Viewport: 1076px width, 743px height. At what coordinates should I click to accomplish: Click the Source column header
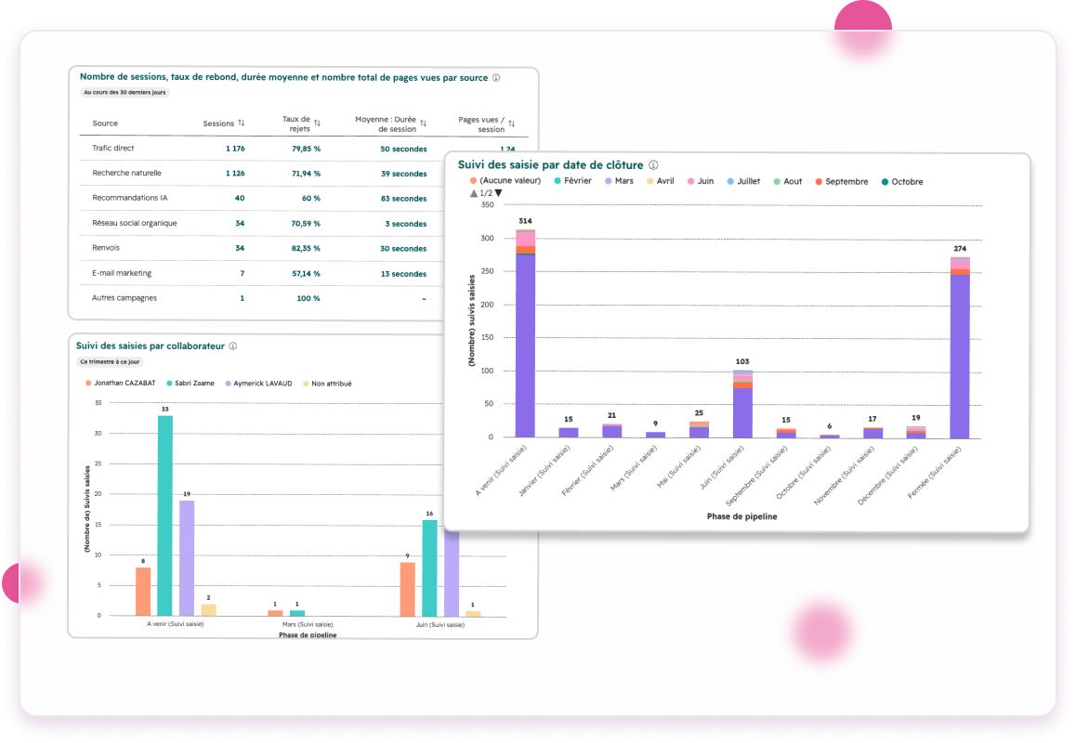pyautogui.click(x=105, y=124)
